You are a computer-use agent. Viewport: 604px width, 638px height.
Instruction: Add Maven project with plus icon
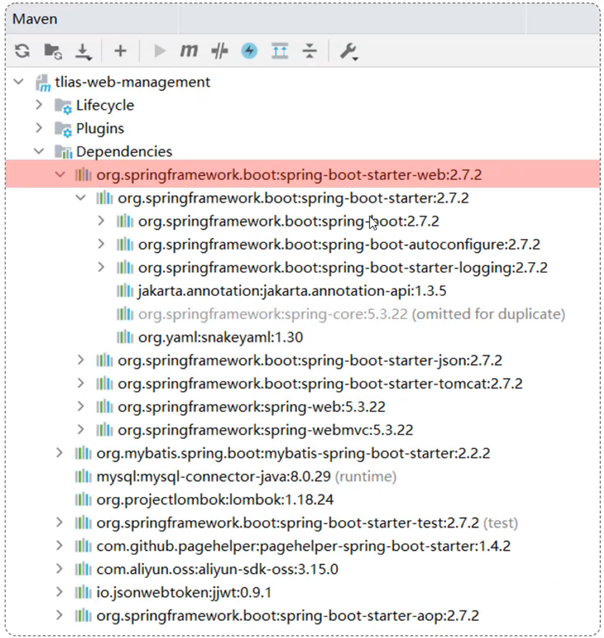pyautogui.click(x=120, y=51)
